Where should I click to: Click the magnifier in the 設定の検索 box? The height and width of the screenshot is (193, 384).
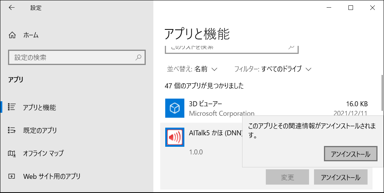pos(138,57)
